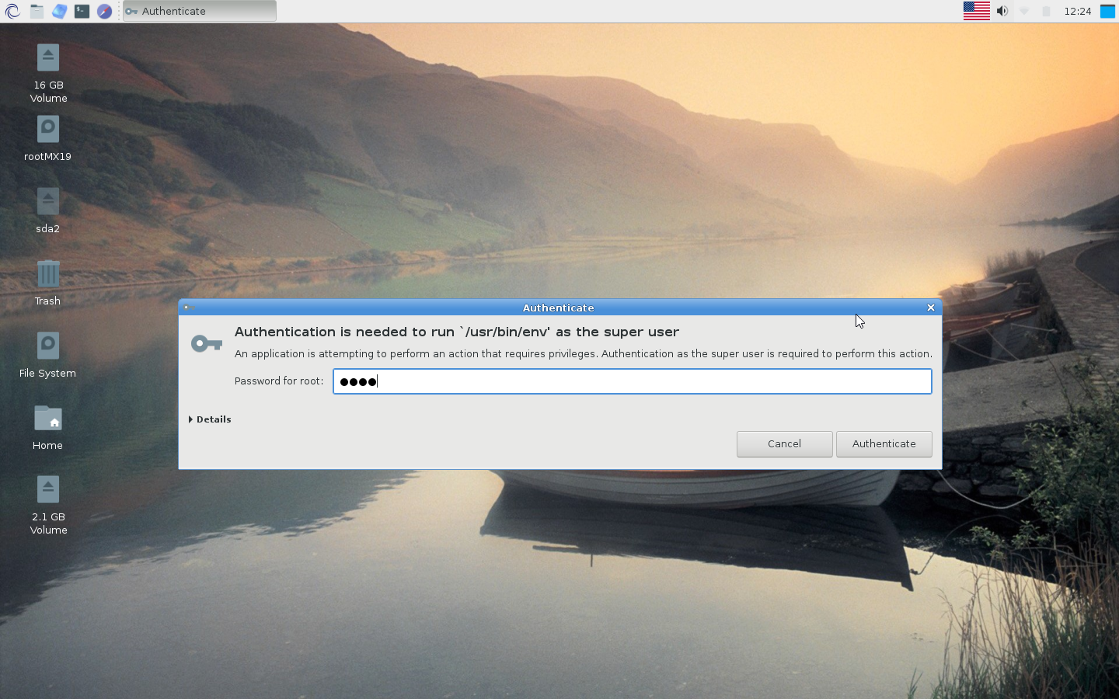This screenshot has width=1119, height=699.
Task: Click the US flag keyboard layout indicator
Action: (x=976, y=11)
